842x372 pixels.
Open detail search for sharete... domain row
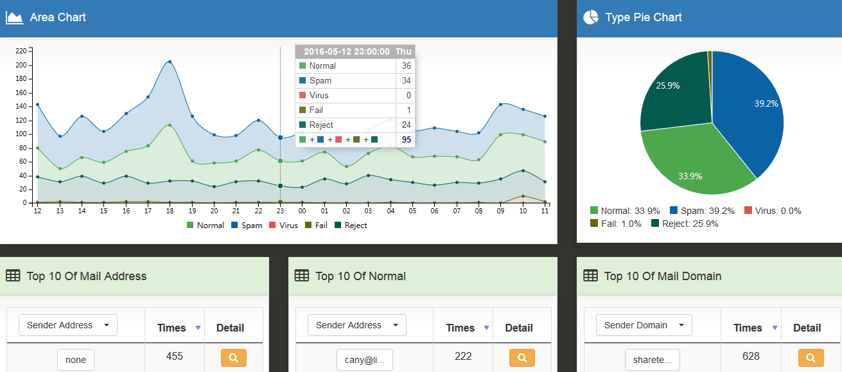pyautogui.click(x=811, y=358)
